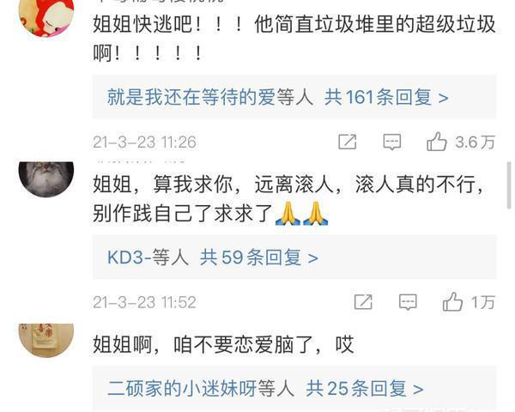Expand 共25条回复 replies
This screenshot has height=412, width=515.
tap(365, 389)
